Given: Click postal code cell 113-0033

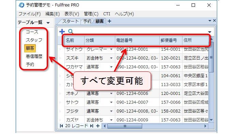Looking at the screenshot, I should coord(171,85).
